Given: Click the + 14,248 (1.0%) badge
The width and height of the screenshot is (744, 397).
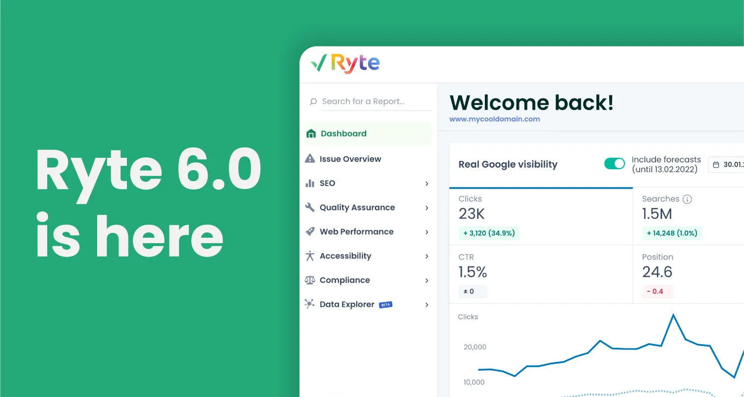Looking at the screenshot, I should click(673, 233).
